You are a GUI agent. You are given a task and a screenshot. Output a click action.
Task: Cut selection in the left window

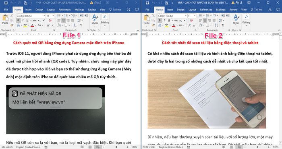pos(12,16)
